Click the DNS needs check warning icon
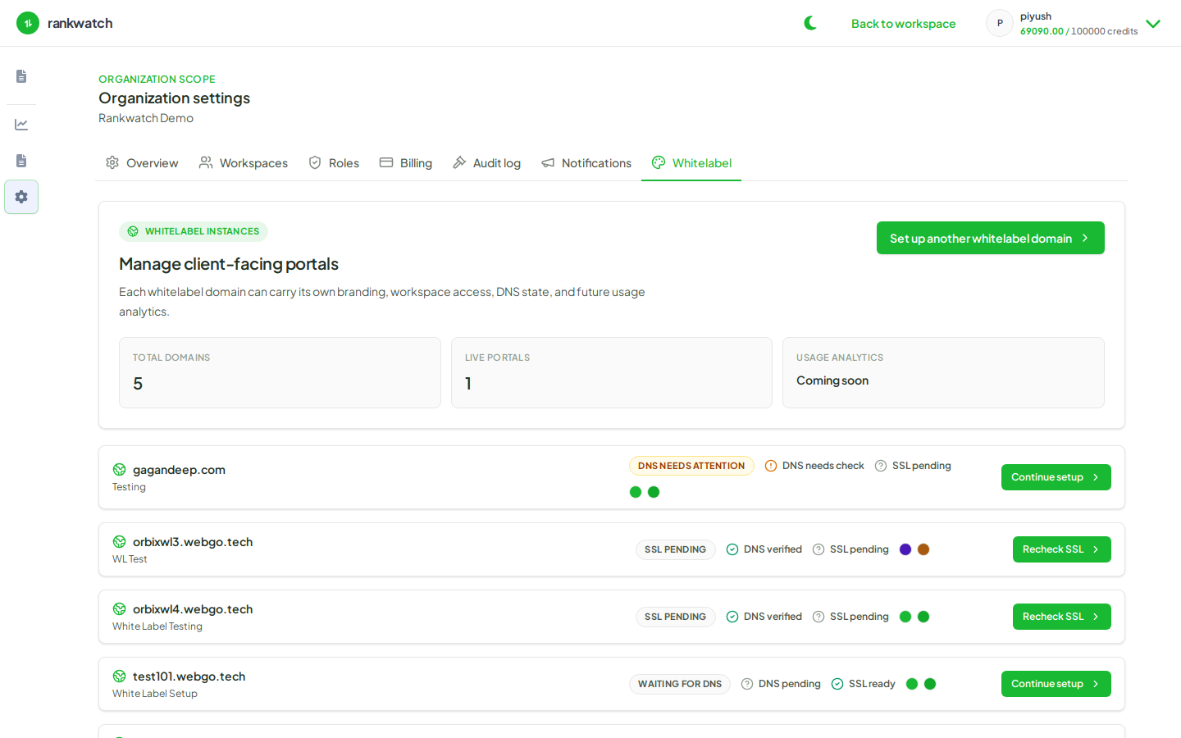 click(x=771, y=466)
